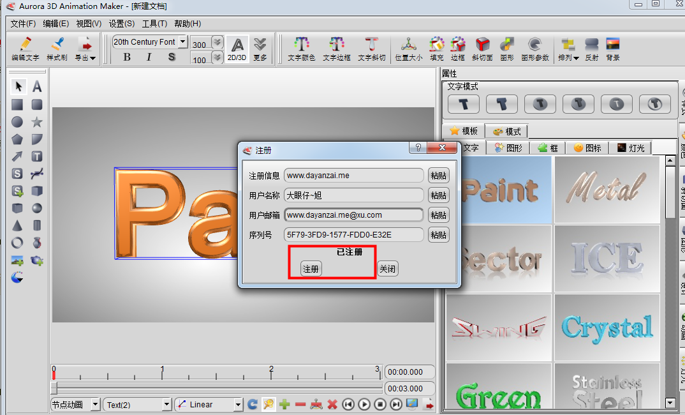Click the 关闭 close button in dialog

[388, 269]
